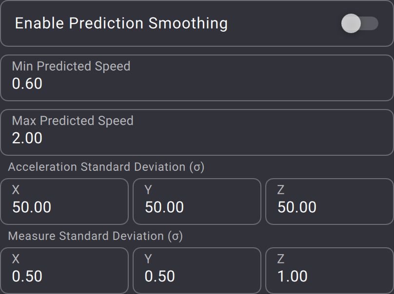Click the Y label under Acceleration deviation

148,190
